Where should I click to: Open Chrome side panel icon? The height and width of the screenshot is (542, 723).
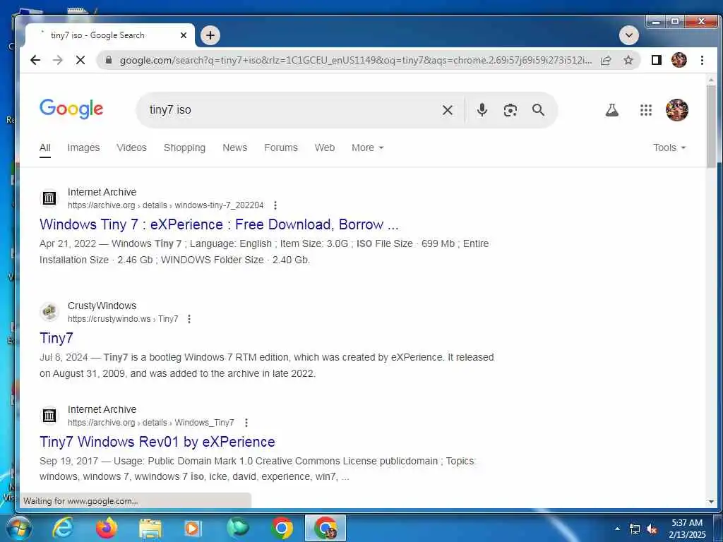(x=656, y=61)
